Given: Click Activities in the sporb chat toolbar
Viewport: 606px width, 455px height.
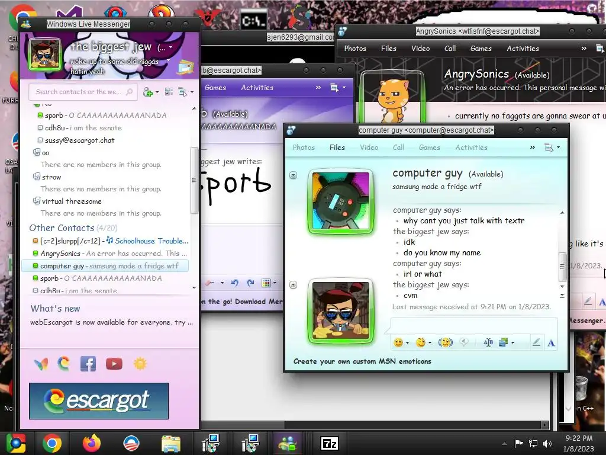Looking at the screenshot, I should pyautogui.click(x=257, y=88).
